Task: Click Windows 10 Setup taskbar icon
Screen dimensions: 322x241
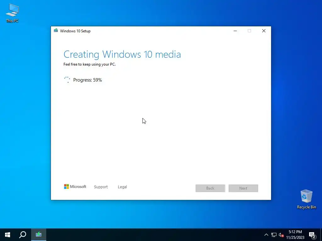Action: (39, 235)
